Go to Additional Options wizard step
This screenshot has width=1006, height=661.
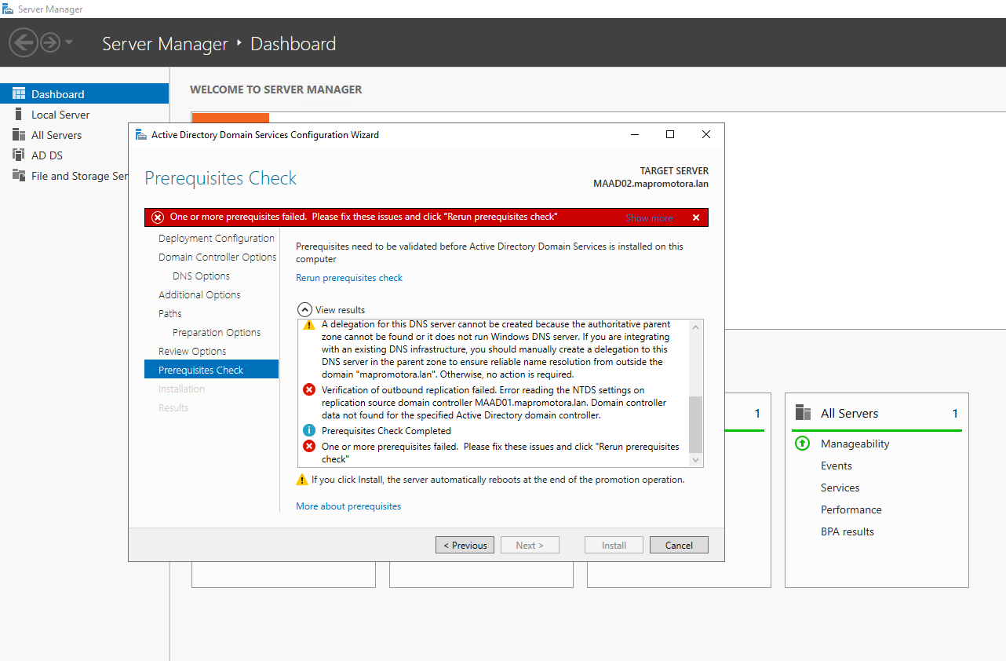pyautogui.click(x=199, y=295)
